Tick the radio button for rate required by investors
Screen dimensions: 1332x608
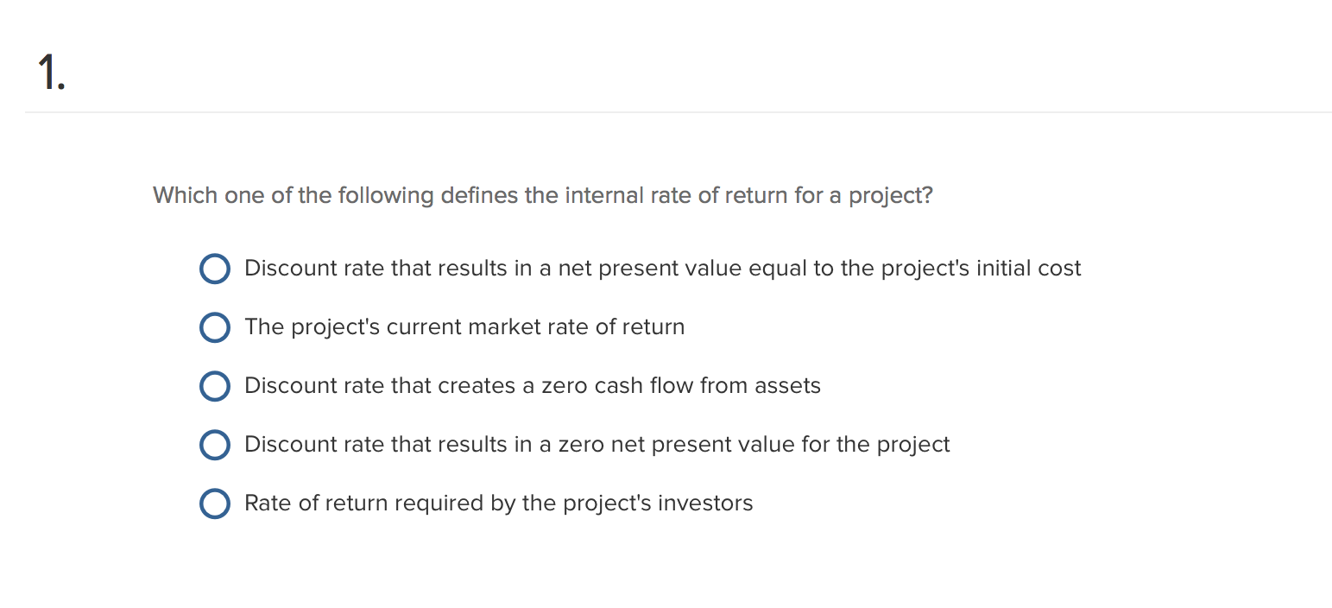[215, 503]
